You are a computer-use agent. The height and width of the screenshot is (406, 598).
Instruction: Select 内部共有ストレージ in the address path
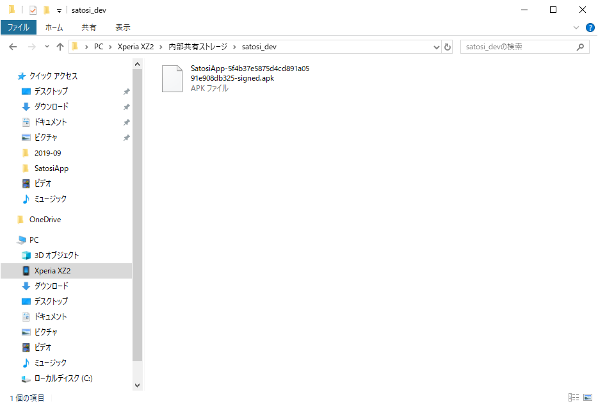coord(198,47)
